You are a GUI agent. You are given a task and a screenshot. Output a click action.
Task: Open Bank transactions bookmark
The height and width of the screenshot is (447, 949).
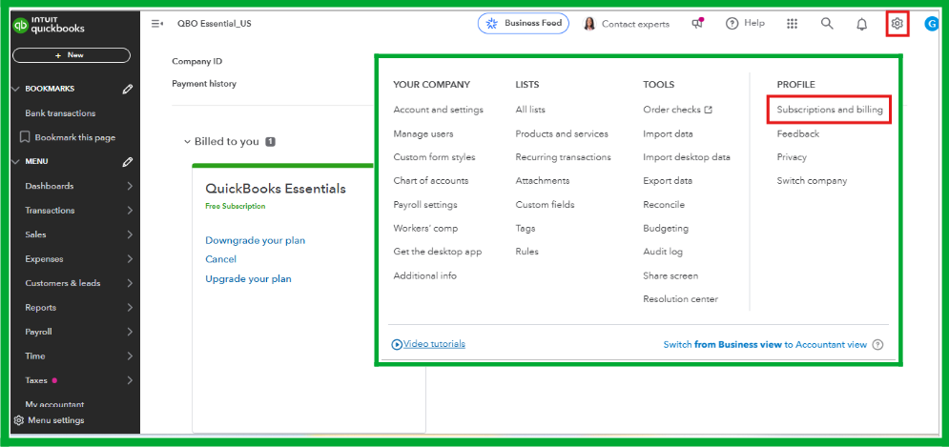coord(60,113)
